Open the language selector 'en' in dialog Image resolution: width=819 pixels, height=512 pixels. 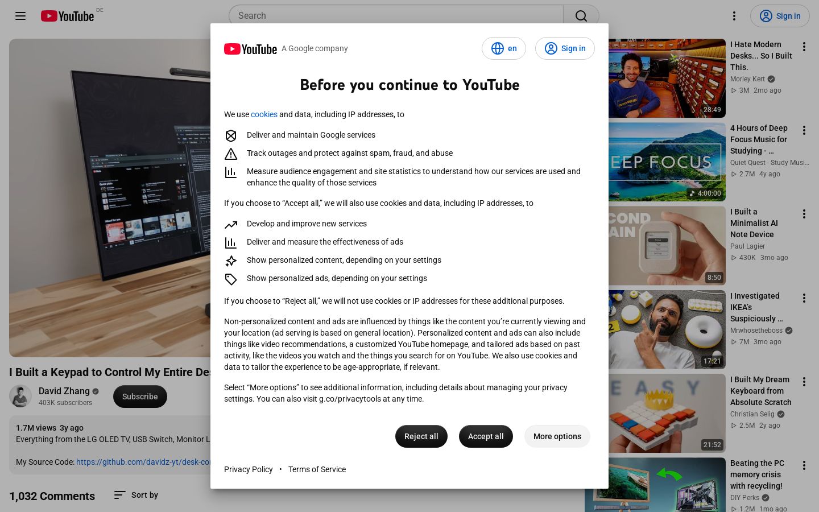(504, 48)
